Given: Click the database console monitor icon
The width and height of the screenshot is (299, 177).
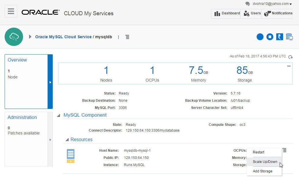Looking at the screenshot, I should pos(289,37).
